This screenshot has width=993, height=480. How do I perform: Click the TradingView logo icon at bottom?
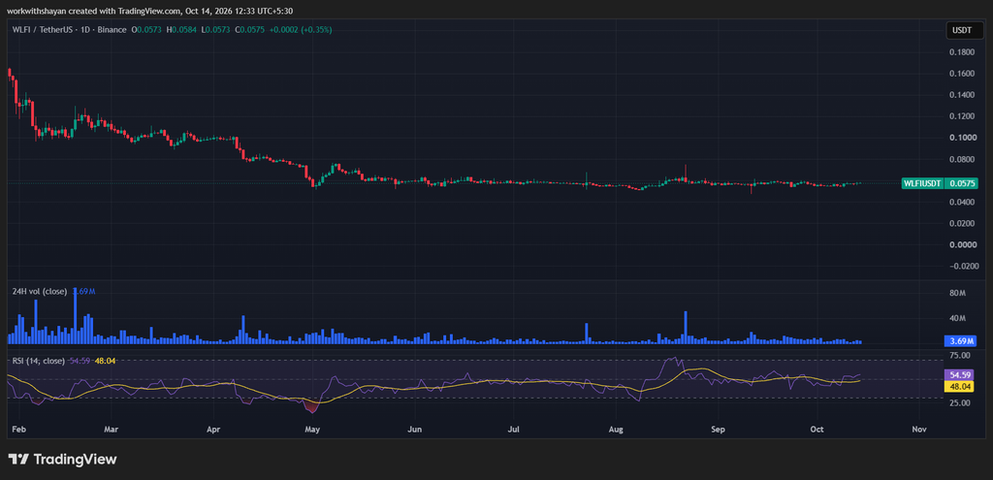point(17,459)
